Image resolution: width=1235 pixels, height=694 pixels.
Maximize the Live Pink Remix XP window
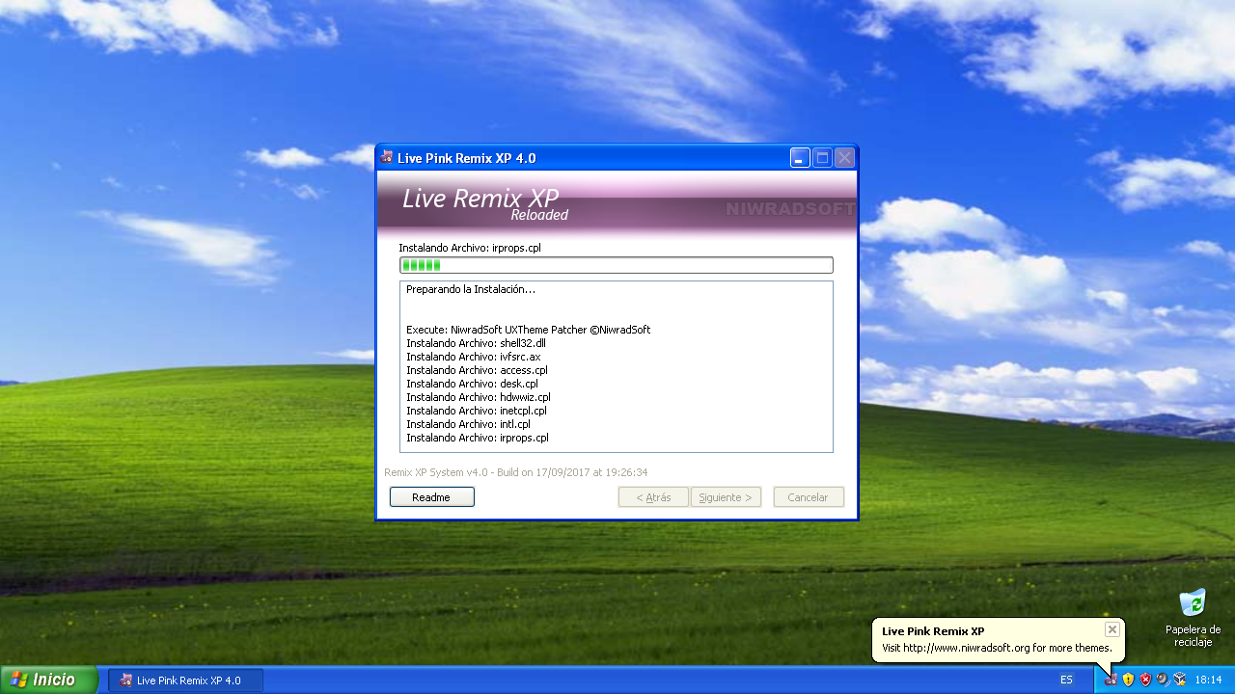[822, 158]
